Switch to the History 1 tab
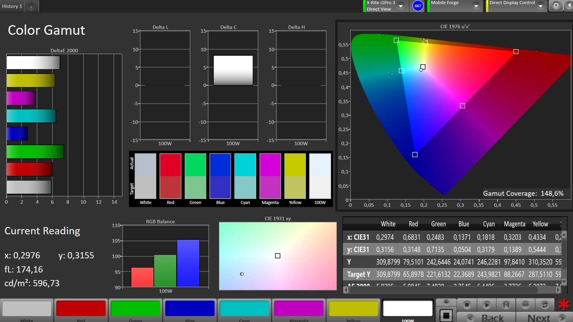 point(12,6)
